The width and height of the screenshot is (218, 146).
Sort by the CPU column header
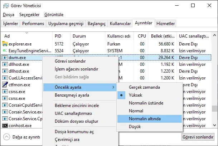(141, 36)
